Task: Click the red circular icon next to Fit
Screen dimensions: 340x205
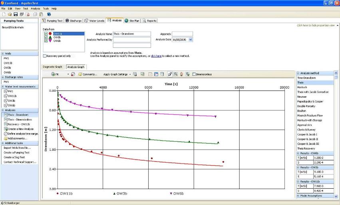Action: 73,74
